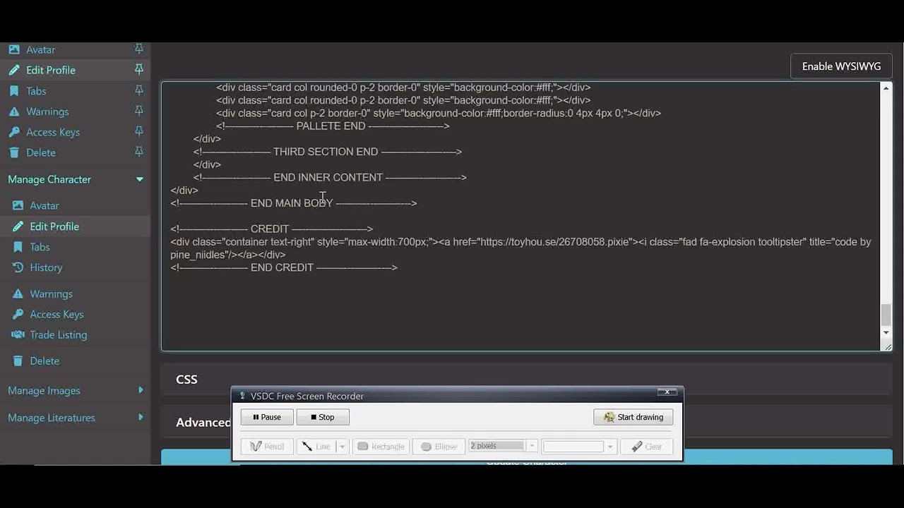
Task: Open Warnings under Manage Character
Action: click(x=51, y=294)
